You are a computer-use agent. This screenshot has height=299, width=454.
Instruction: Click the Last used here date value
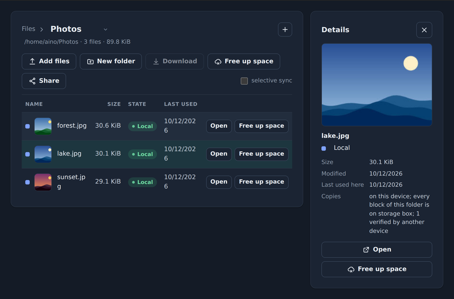pos(386,185)
